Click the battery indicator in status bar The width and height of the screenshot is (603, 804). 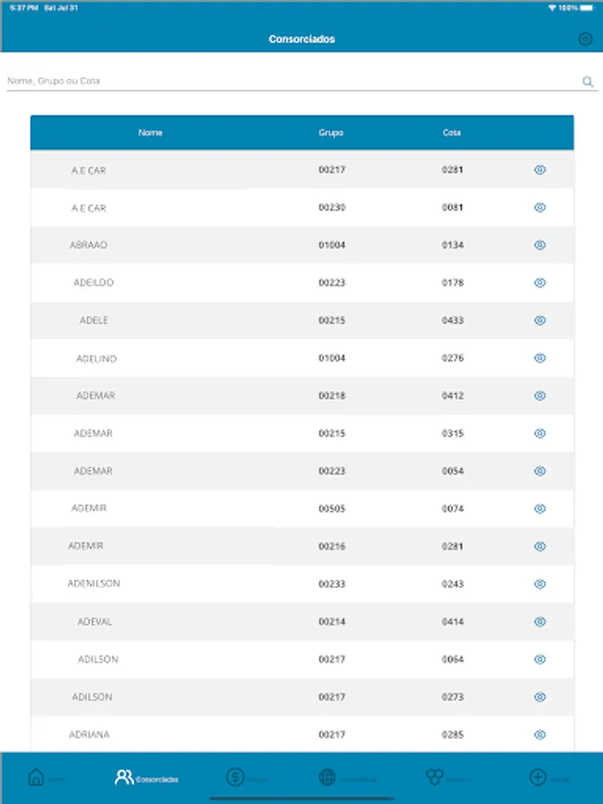587,7
